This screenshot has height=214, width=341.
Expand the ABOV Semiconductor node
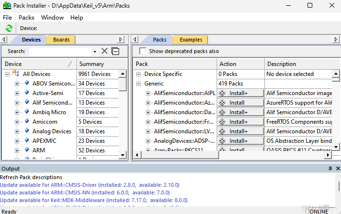[x=17, y=84]
